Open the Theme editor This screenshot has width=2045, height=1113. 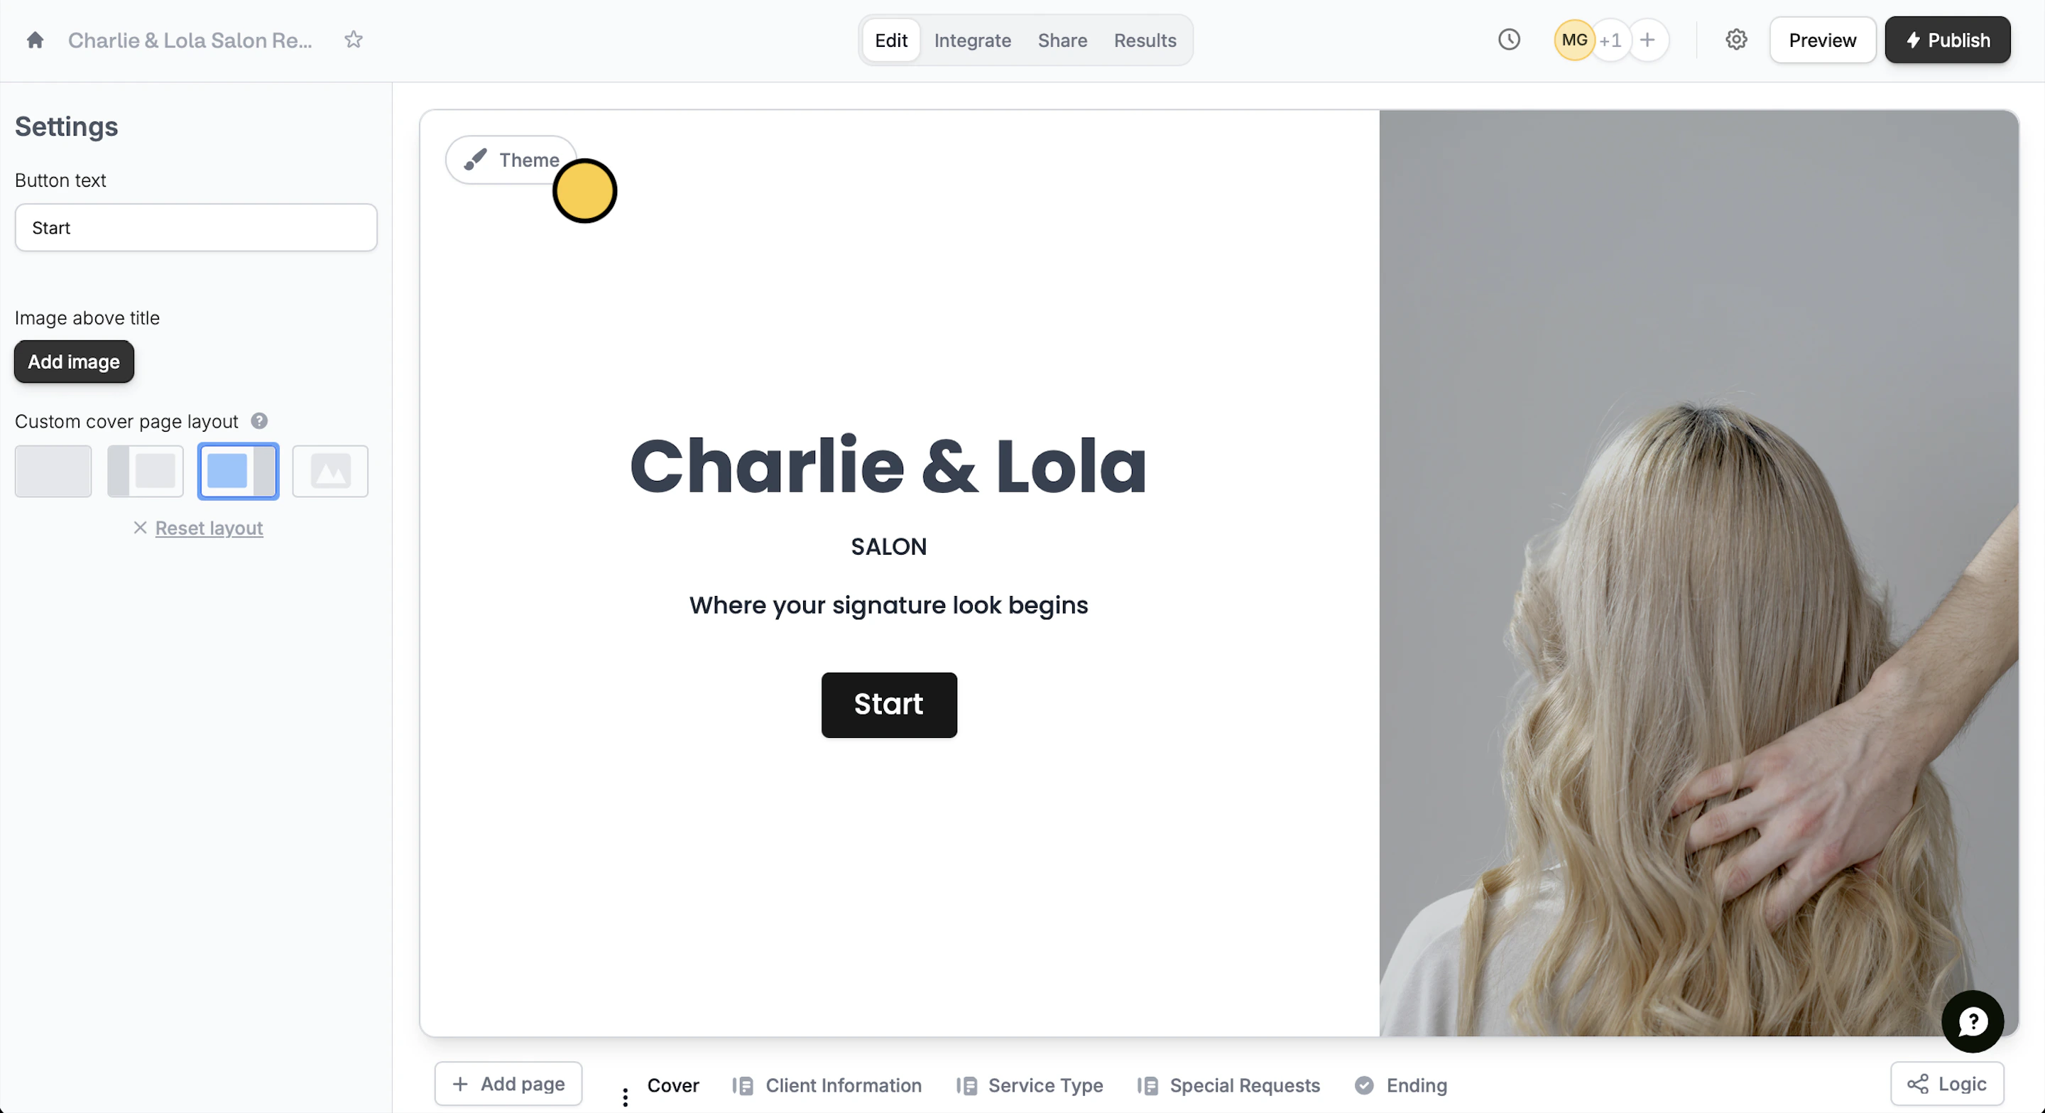point(511,160)
